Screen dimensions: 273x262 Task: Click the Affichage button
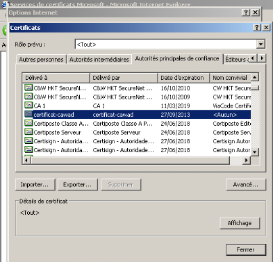240,223
